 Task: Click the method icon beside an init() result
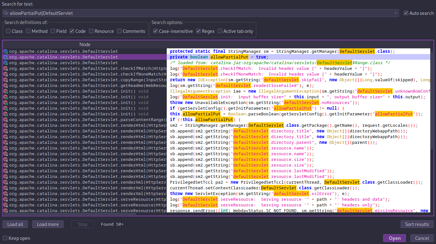coord(6,91)
